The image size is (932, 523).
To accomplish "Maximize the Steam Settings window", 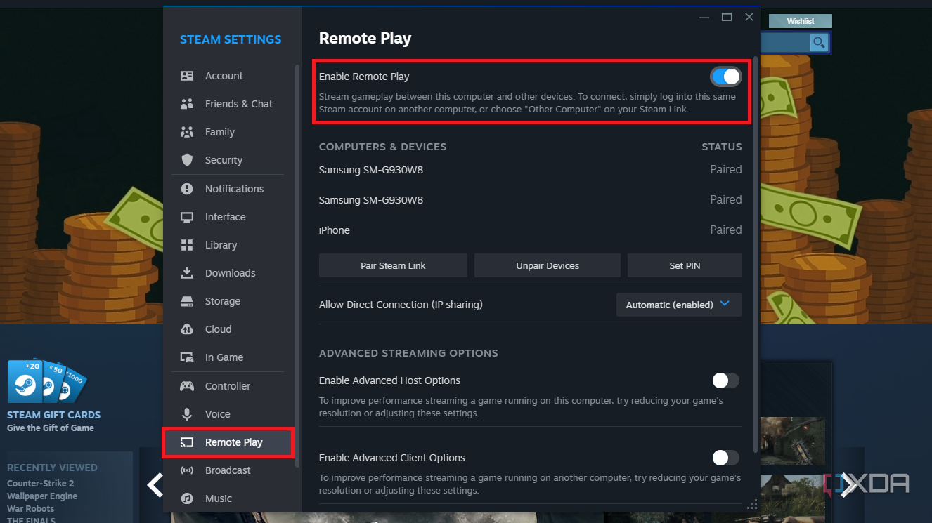I will click(x=727, y=17).
